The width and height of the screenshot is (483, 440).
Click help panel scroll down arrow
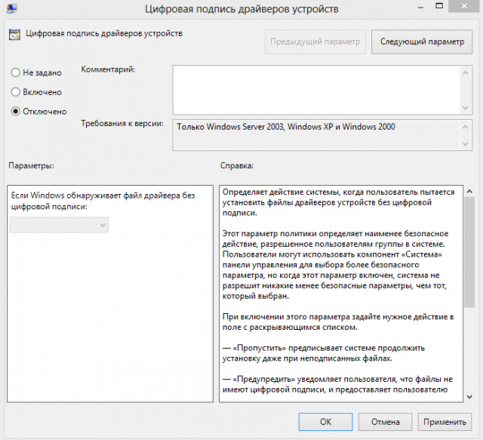[x=469, y=397]
